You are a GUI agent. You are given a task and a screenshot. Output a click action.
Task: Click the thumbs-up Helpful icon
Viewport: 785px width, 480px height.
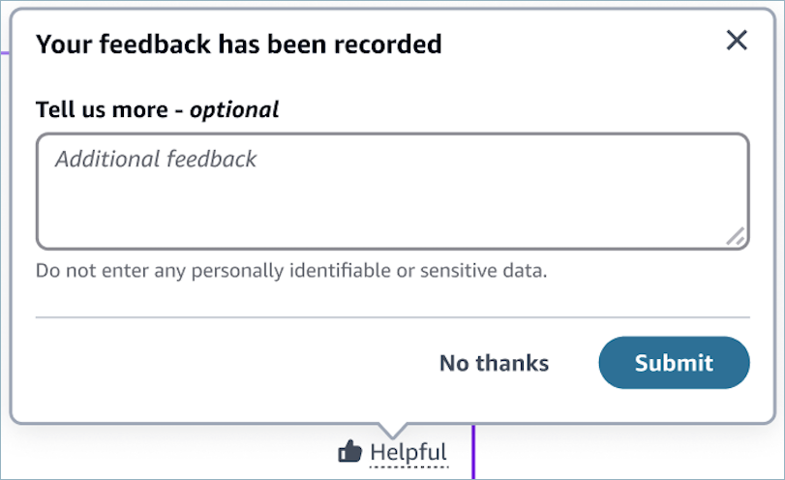(x=349, y=451)
